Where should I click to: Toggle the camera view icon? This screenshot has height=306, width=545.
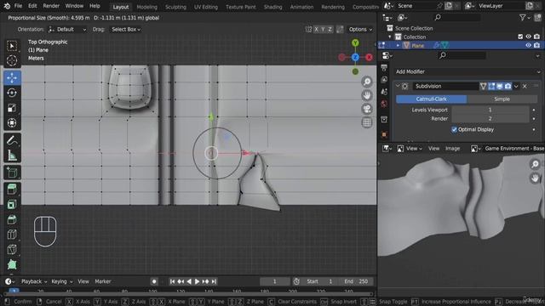tap(367, 109)
